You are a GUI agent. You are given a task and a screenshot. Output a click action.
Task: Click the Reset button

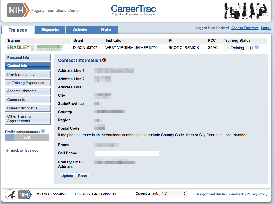tap(82, 176)
